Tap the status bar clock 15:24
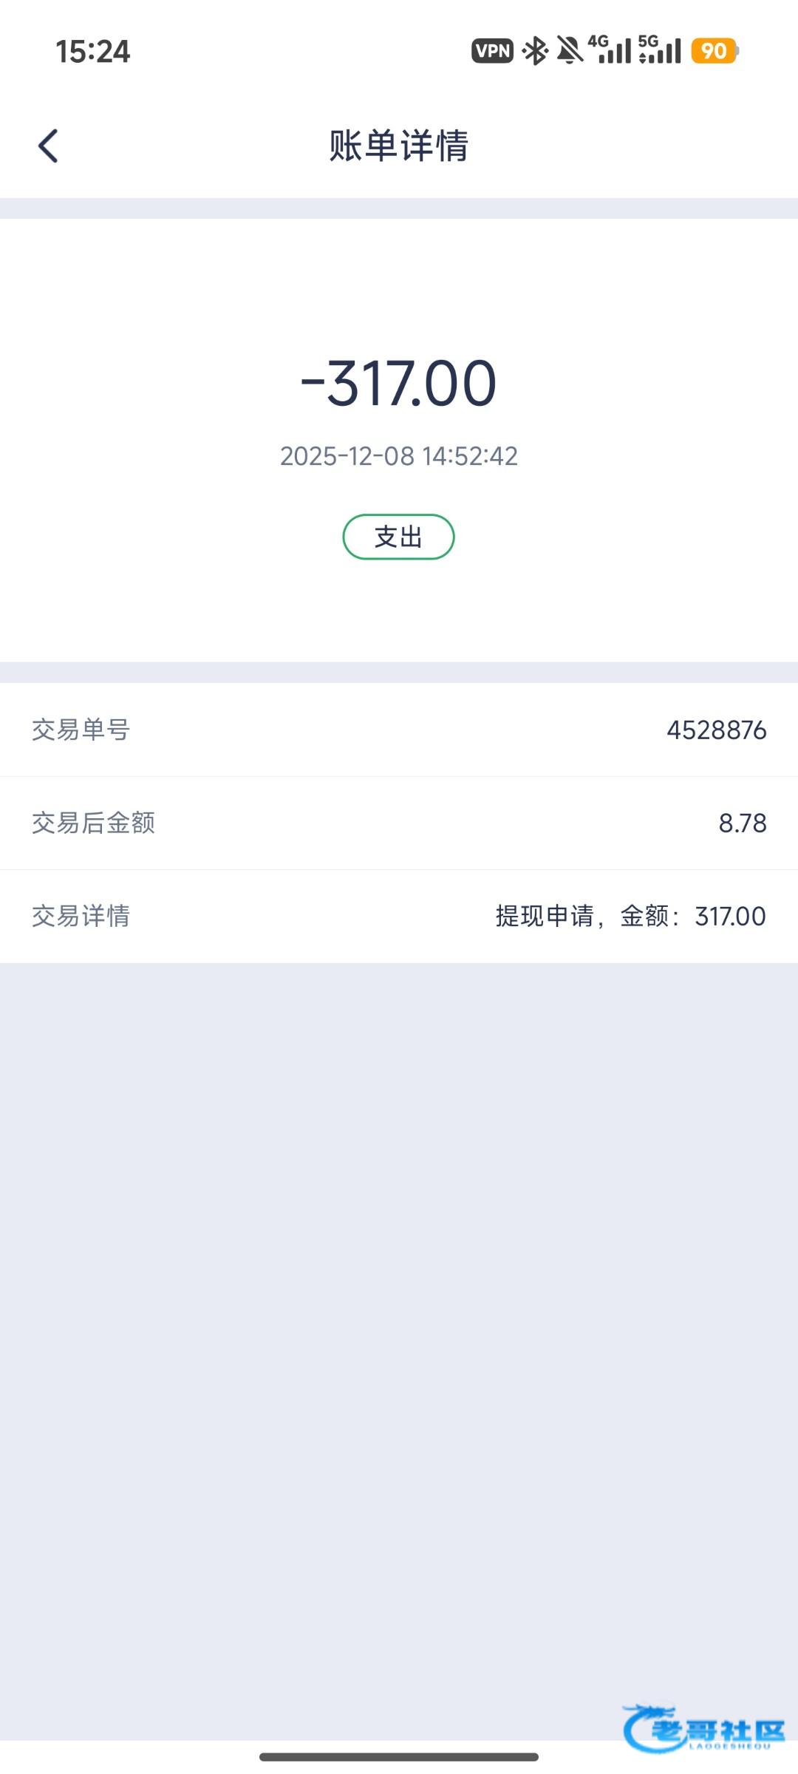 click(x=93, y=52)
